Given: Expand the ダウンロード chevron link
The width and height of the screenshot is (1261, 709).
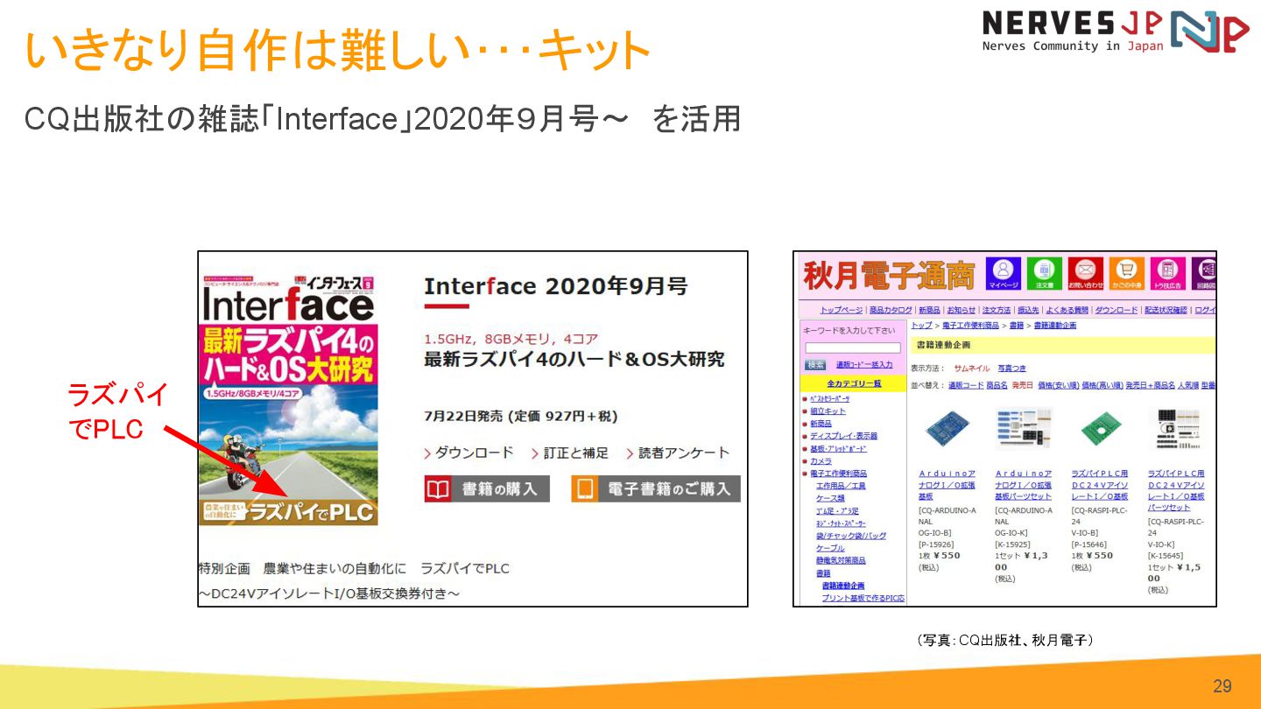Looking at the screenshot, I should [x=468, y=453].
